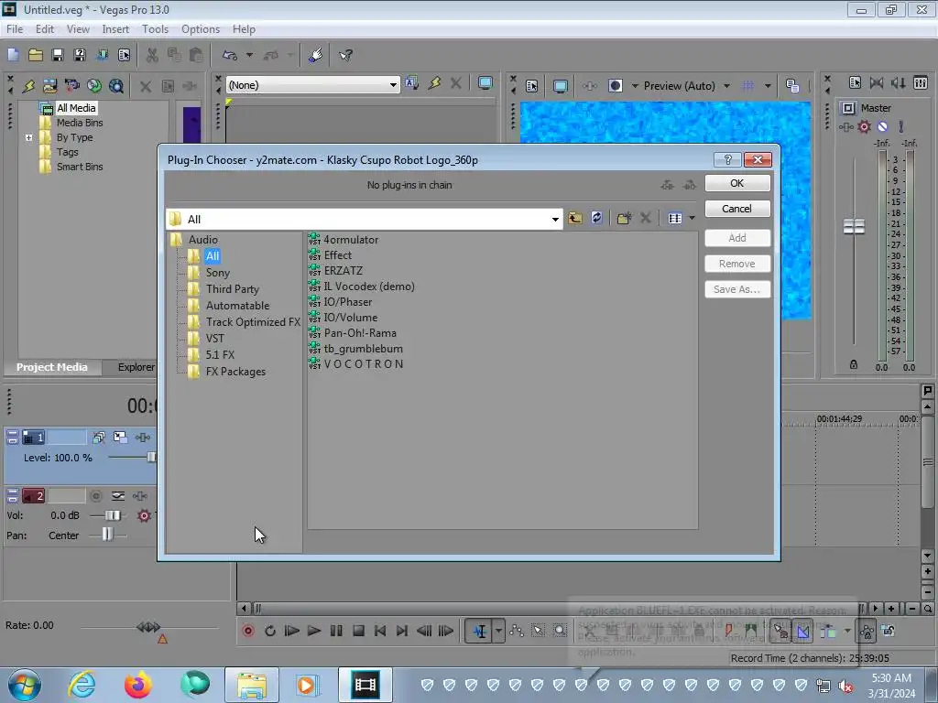
Task: Click the Pause button in transport bar
Action: pos(336,631)
